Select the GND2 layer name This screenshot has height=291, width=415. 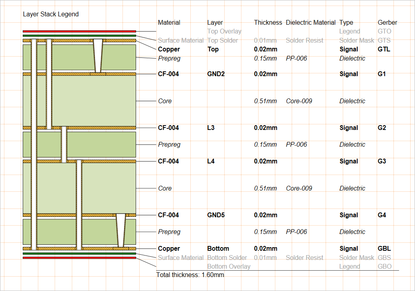(215, 74)
